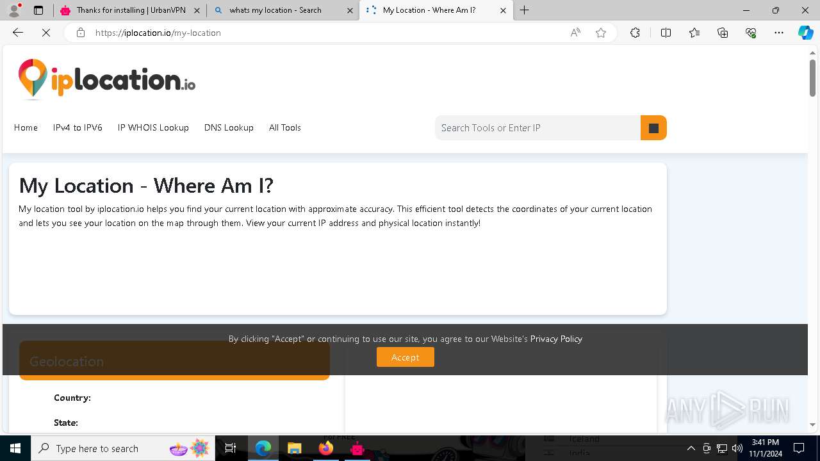Viewport: 820px width, 461px height.
Task: Open the Extensions menu
Action: [635, 33]
